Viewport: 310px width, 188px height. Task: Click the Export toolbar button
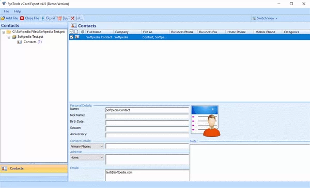pos(48,18)
